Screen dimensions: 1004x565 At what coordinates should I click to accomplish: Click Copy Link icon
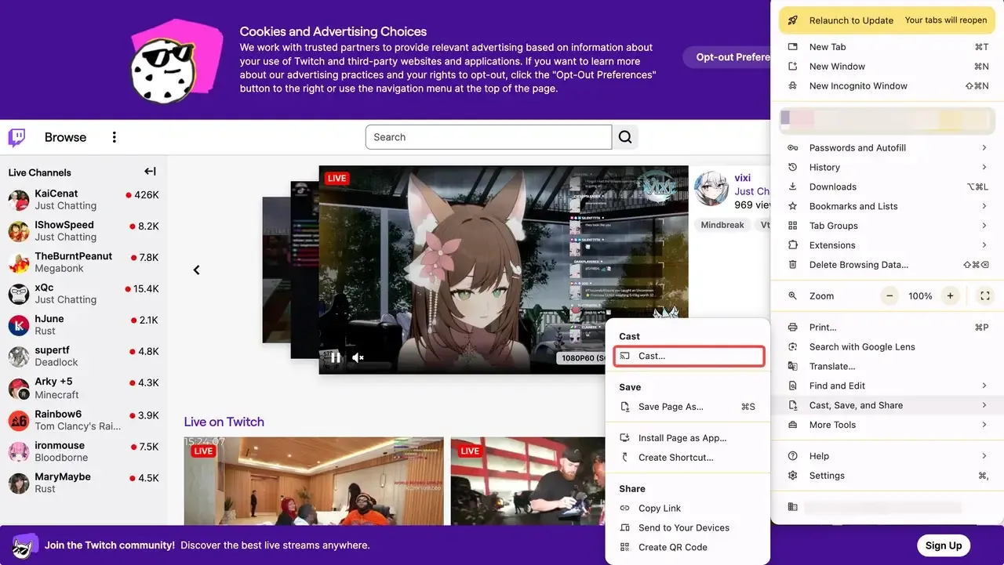coord(625,509)
